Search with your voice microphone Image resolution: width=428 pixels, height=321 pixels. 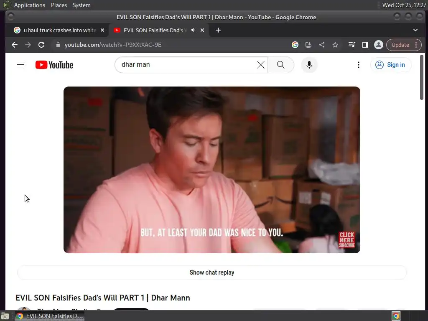pos(309,65)
